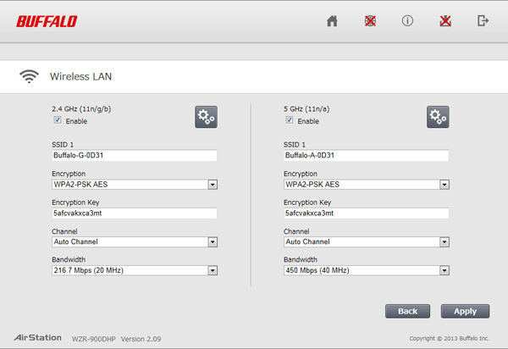Open the information icon in the header
Viewport: 508px width, 349px height.
[407, 21]
